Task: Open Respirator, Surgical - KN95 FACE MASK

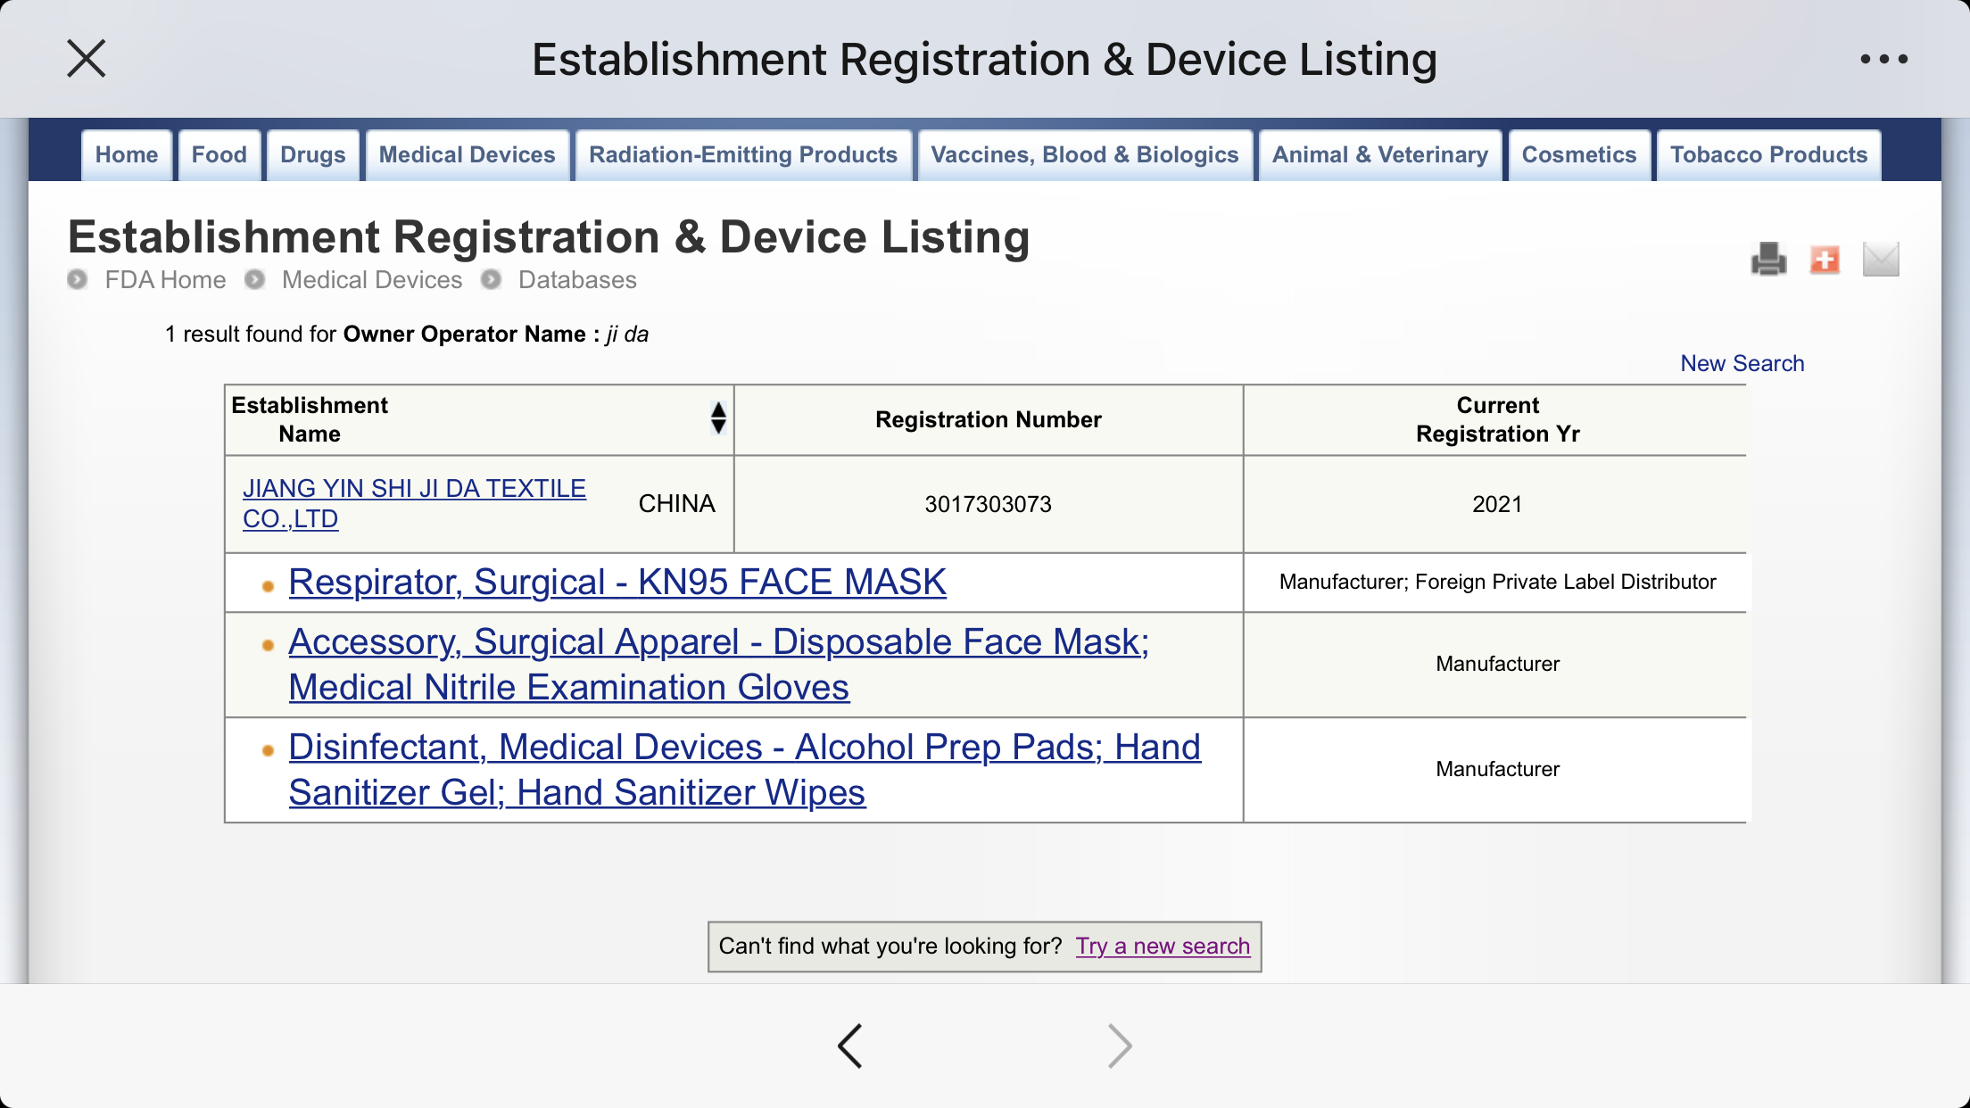Action: [x=617, y=582]
